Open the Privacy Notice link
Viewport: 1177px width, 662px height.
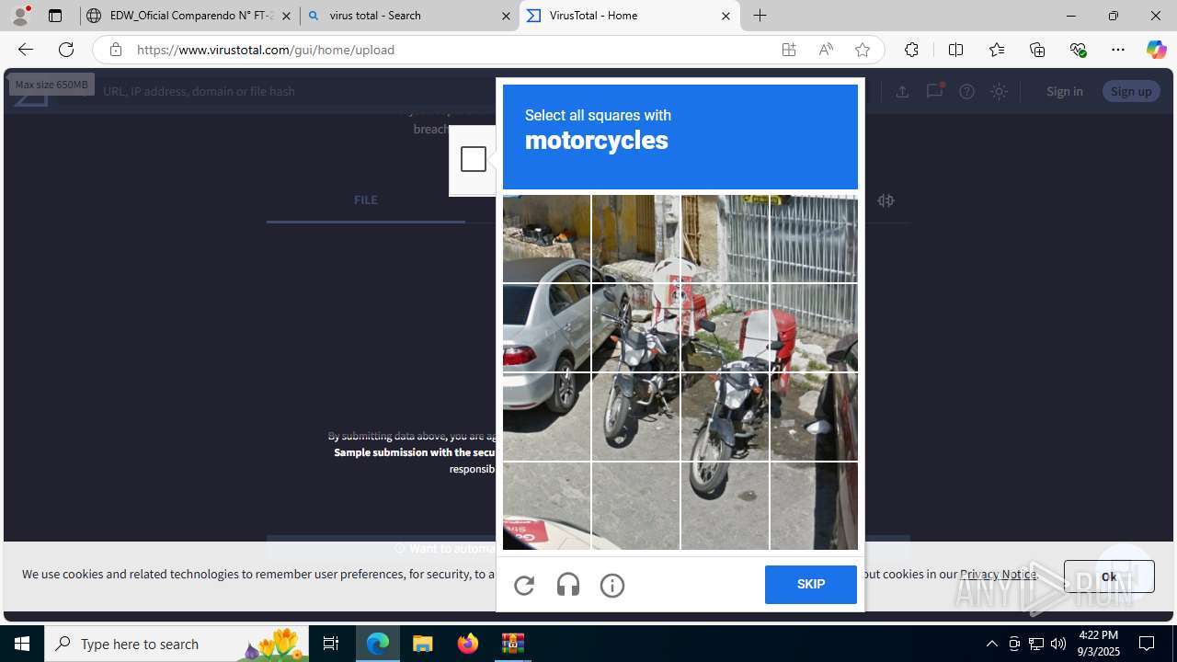tap(998, 574)
